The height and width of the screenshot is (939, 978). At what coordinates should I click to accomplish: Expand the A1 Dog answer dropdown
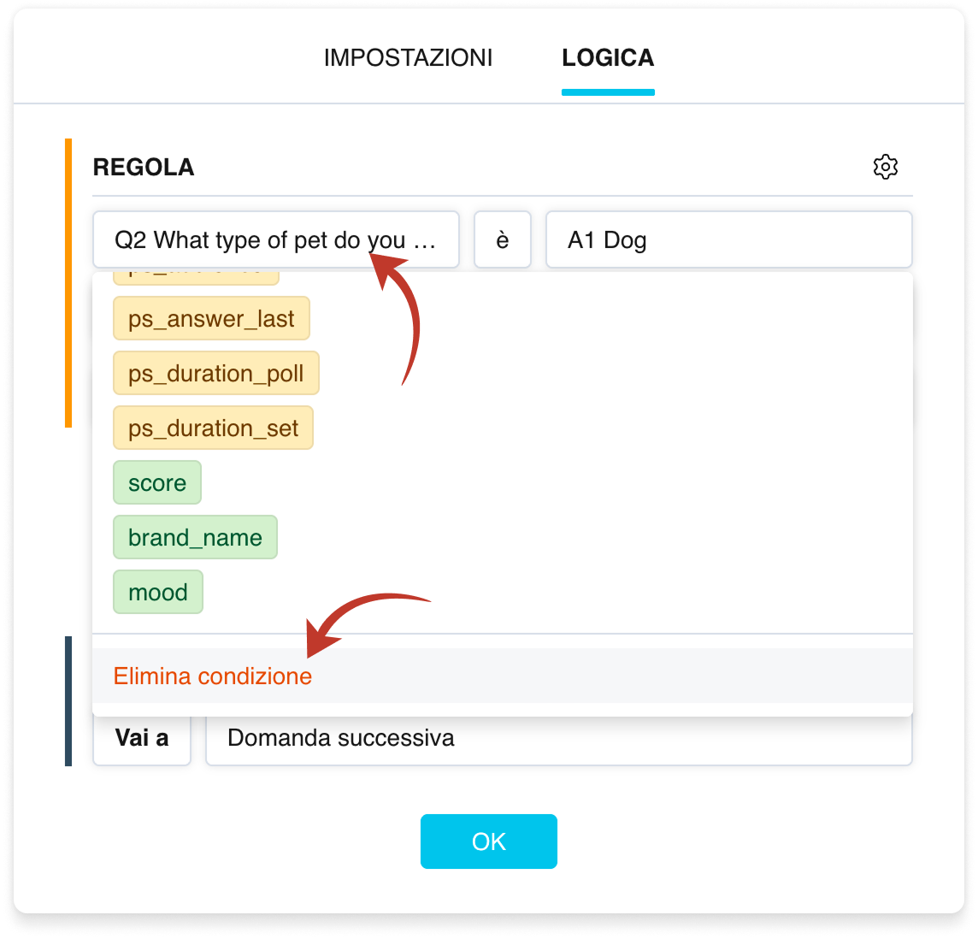(x=728, y=239)
